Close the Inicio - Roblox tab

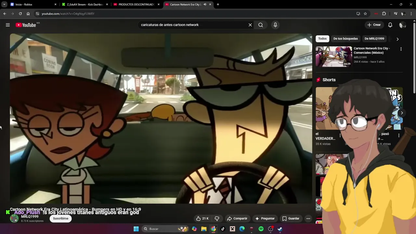coord(55,5)
